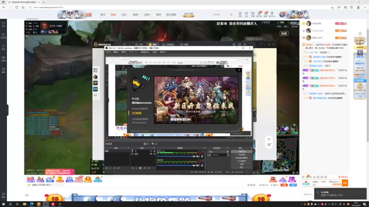Click the WeGame refresh icon
This screenshot has width=369, height=207.
coord(125,44)
